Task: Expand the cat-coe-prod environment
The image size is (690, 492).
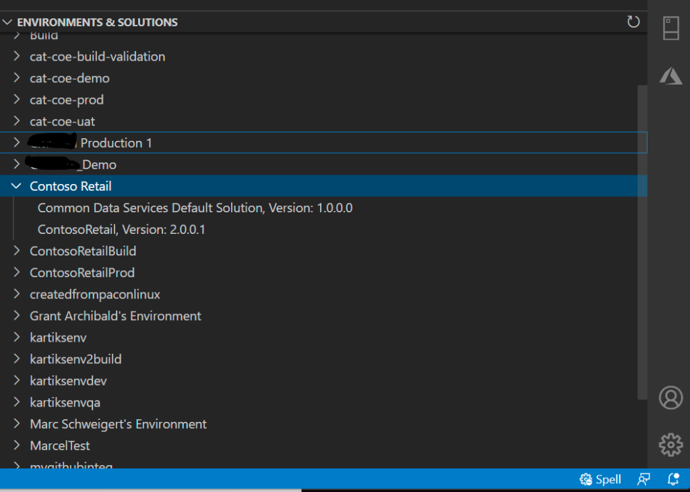Action: (17, 100)
